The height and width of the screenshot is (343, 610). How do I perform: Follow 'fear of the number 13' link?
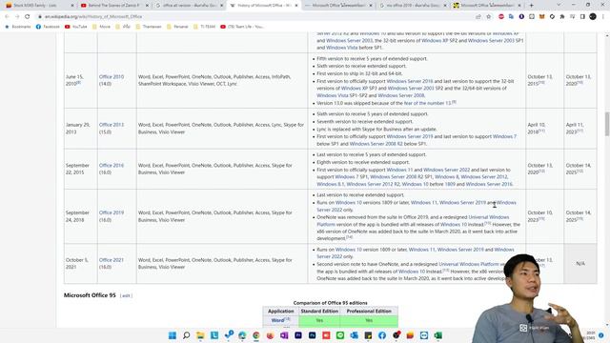pyautogui.click(x=428, y=103)
